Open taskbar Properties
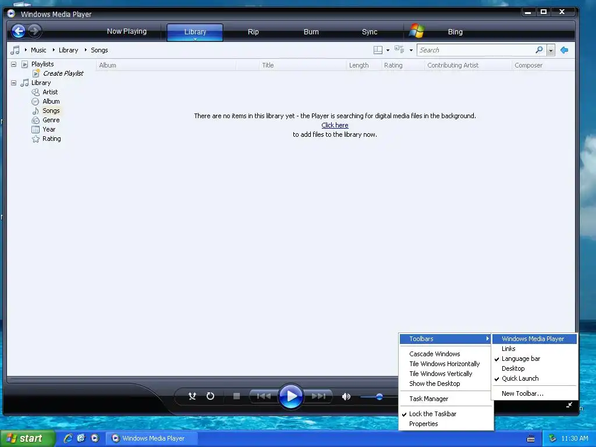 click(445, 424)
